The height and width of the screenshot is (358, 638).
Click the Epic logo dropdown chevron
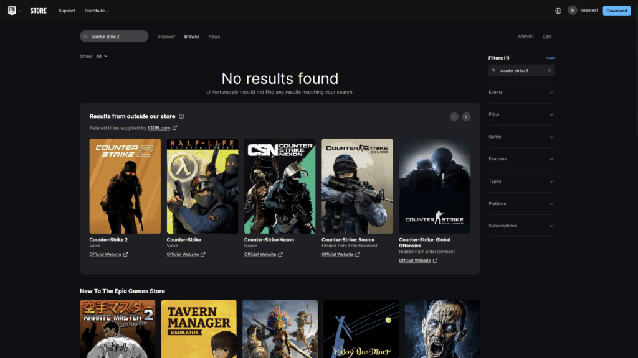tap(19, 11)
